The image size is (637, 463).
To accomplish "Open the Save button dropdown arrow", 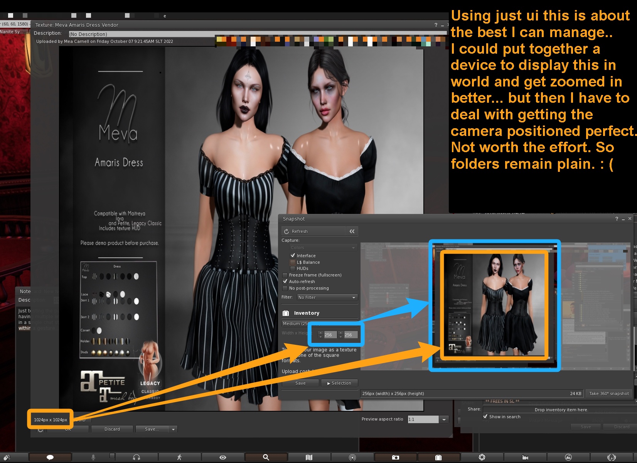I will (x=174, y=429).
